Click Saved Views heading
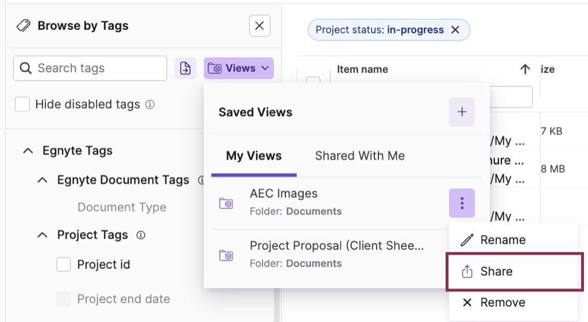The width and height of the screenshot is (588, 322). coord(255,112)
